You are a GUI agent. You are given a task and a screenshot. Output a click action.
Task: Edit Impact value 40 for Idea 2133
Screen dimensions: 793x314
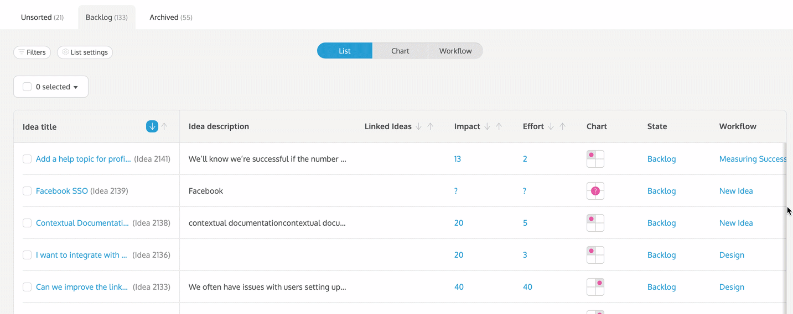459,287
